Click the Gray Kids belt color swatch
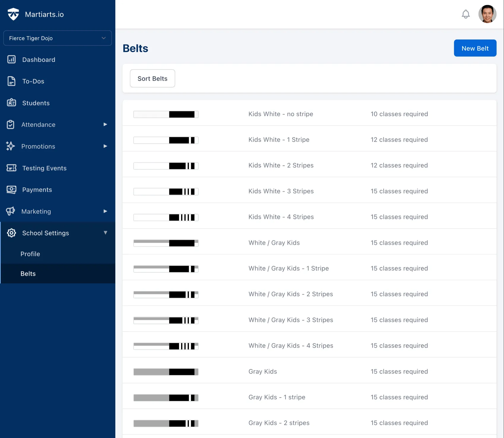This screenshot has height=438, width=504. [x=166, y=372]
